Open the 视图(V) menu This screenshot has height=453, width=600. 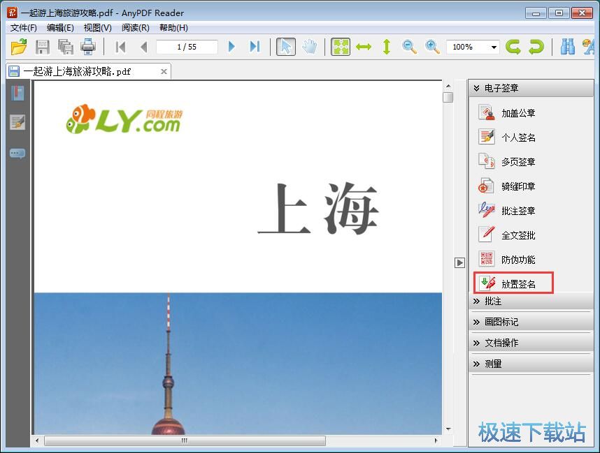point(97,28)
